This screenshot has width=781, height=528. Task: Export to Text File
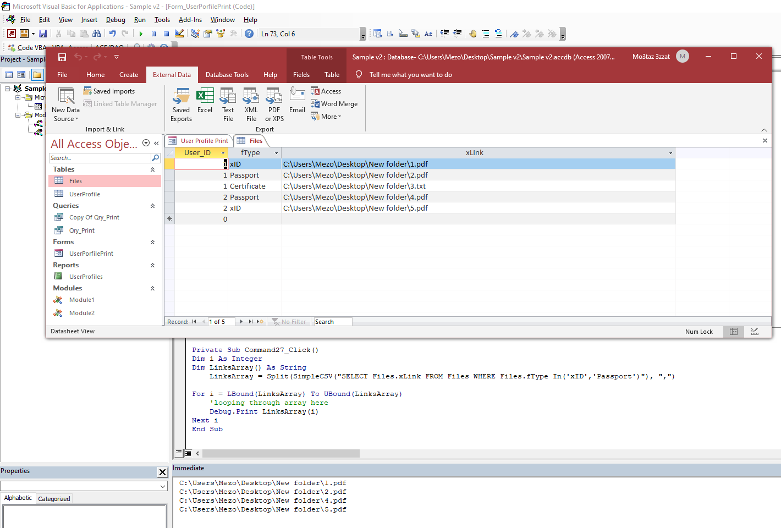228,105
